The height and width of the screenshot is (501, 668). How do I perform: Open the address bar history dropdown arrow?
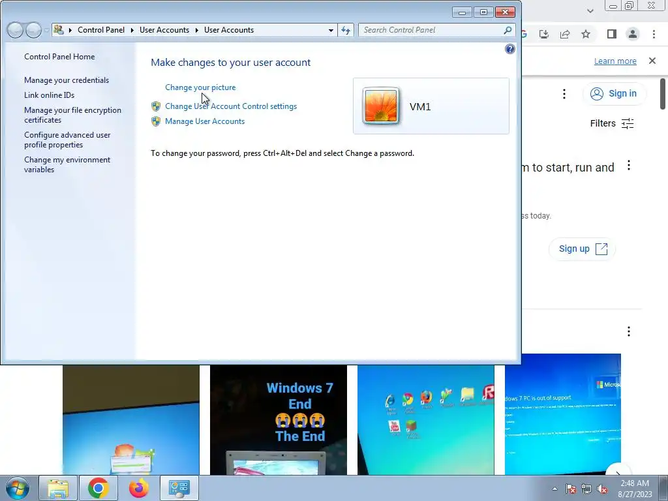pyautogui.click(x=331, y=30)
